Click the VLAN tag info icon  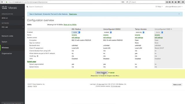[38, 56]
